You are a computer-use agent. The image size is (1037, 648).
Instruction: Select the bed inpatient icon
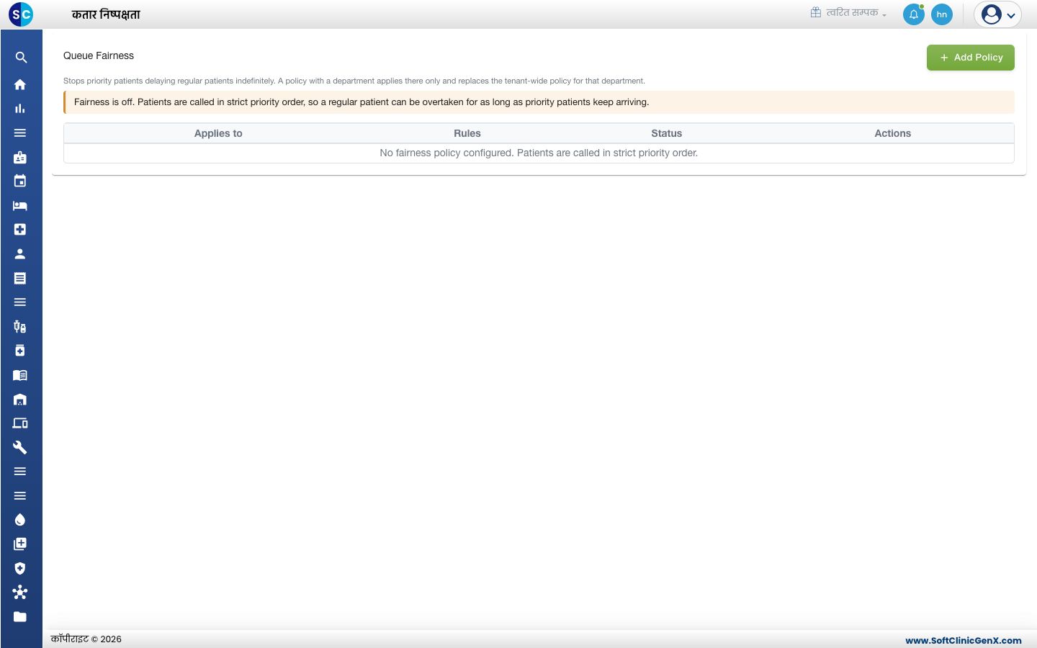coord(20,205)
